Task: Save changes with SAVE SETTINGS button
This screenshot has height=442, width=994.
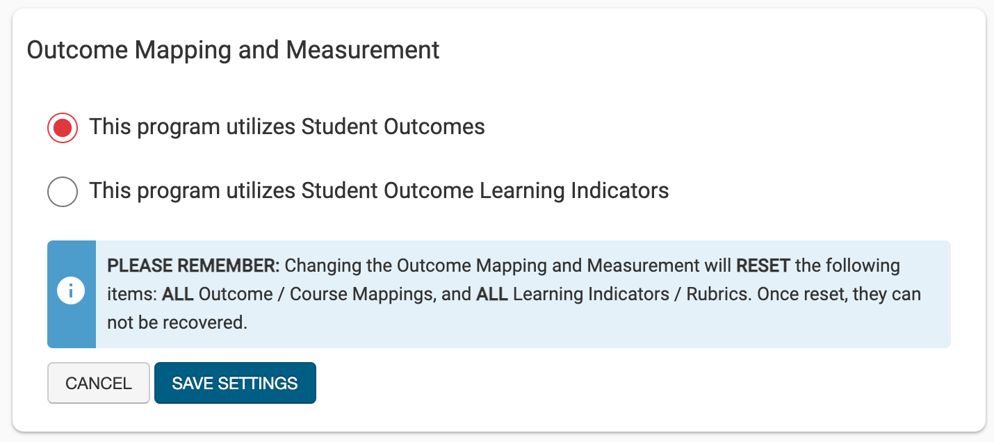Action: [x=235, y=383]
